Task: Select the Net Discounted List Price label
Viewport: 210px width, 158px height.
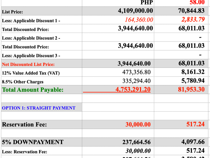Action: tap(28, 65)
